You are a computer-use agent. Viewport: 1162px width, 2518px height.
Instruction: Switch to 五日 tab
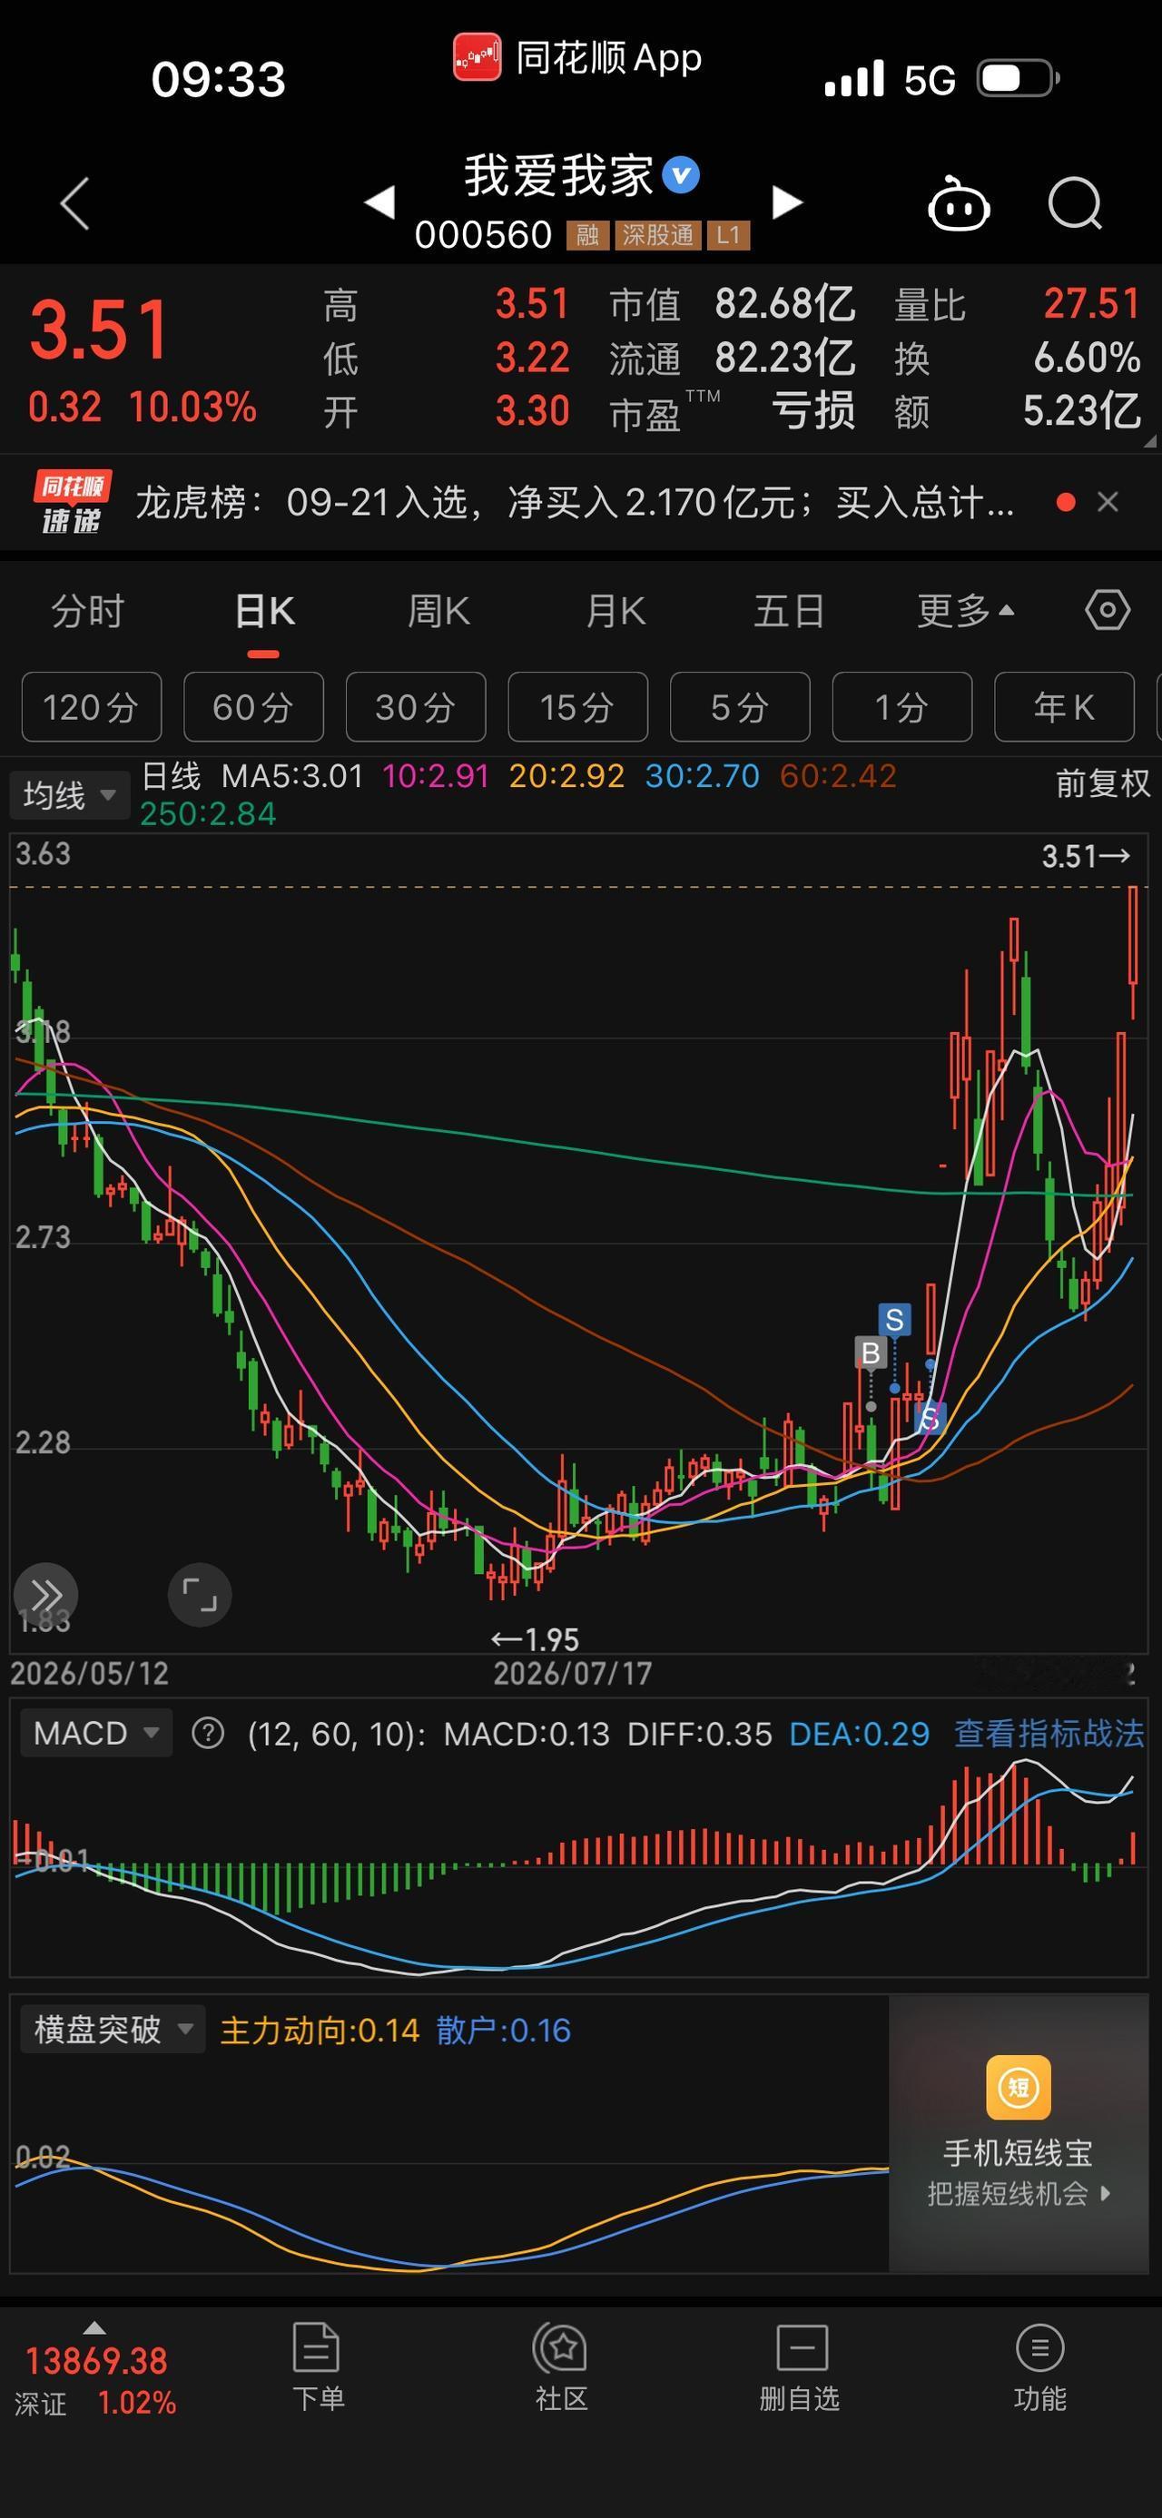pos(790,612)
